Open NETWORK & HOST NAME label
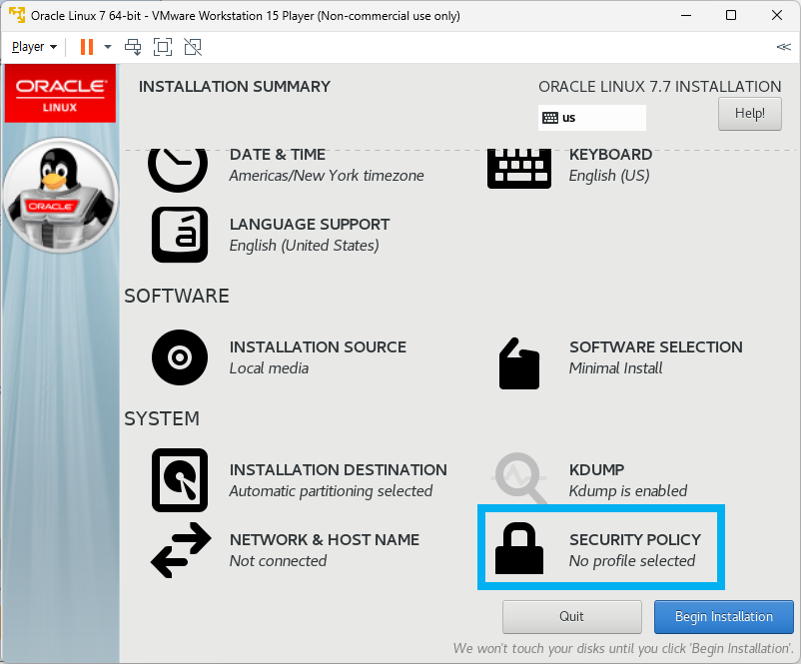The width and height of the screenshot is (801, 664). click(x=325, y=539)
